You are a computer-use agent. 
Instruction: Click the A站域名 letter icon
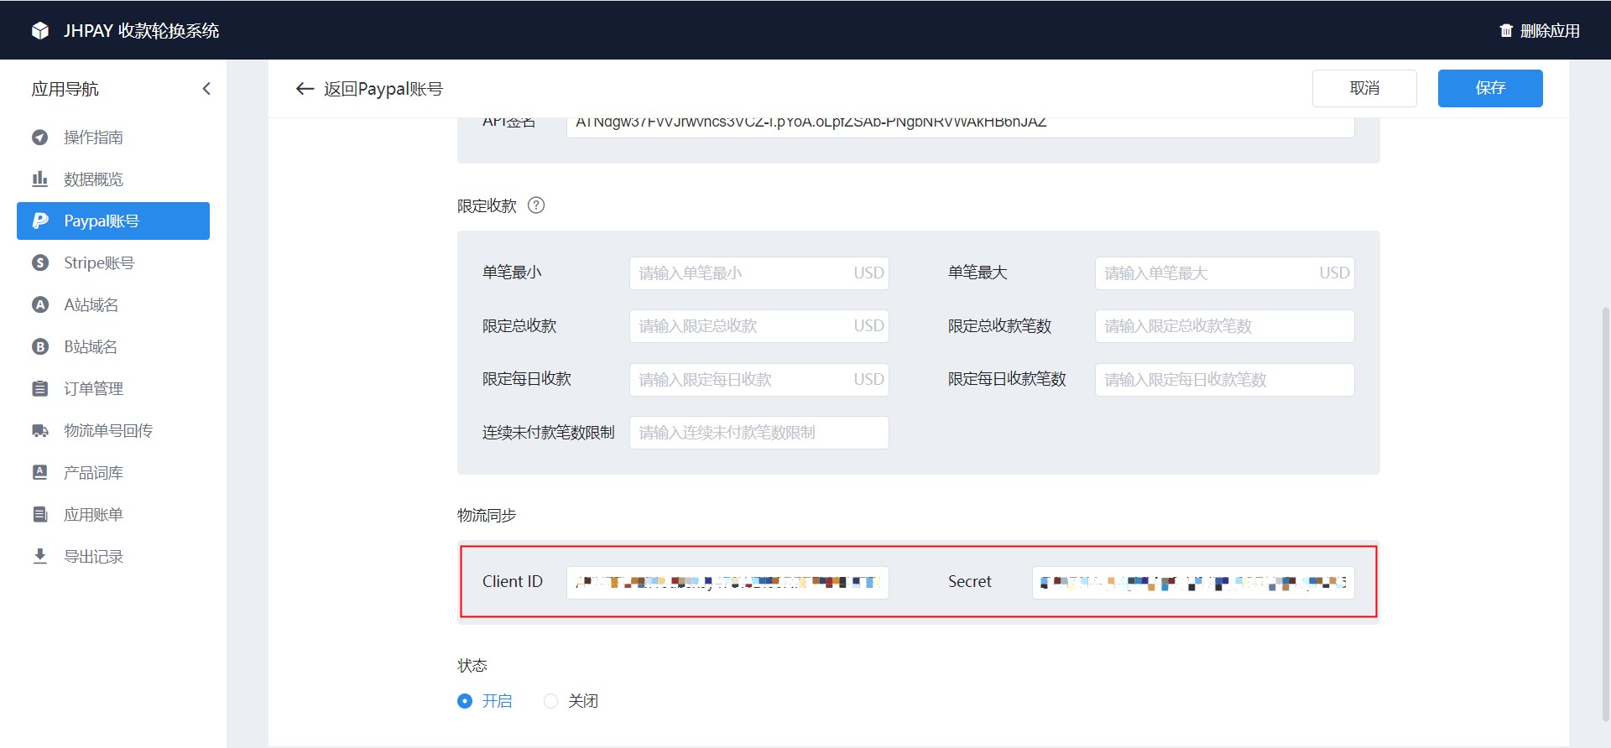click(40, 305)
